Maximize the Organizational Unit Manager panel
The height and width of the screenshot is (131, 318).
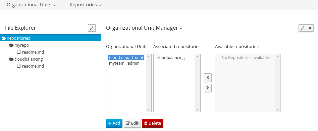[x=302, y=28]
